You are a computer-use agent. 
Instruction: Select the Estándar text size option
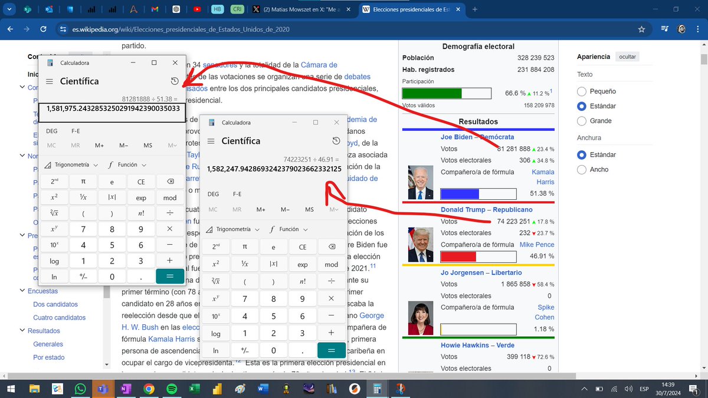point(582,106)
